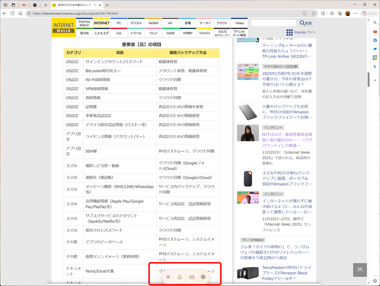Open the クラウド nav tab
380x286 pixels.
click(x=222, y=23)
